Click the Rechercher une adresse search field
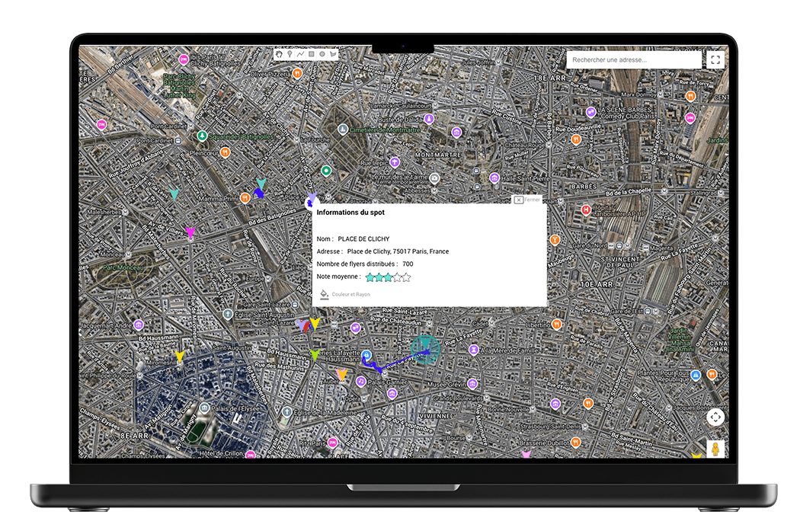Viewport: 800px width, 531px height. tap(633, 59)
